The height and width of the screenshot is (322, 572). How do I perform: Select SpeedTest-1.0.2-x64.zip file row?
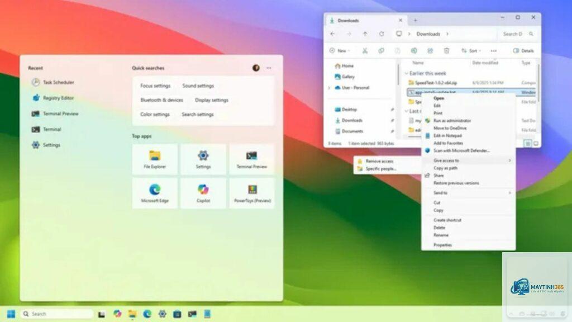[x=471, y=83]
